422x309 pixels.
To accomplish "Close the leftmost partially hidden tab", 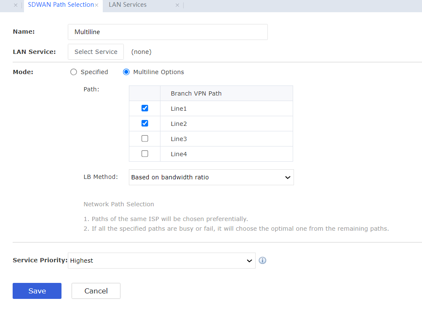I will click(x=16, y=5).
